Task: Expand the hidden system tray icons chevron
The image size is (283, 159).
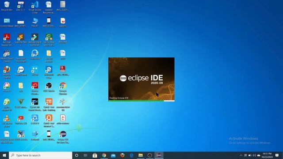Action: [x=241, y=155]
